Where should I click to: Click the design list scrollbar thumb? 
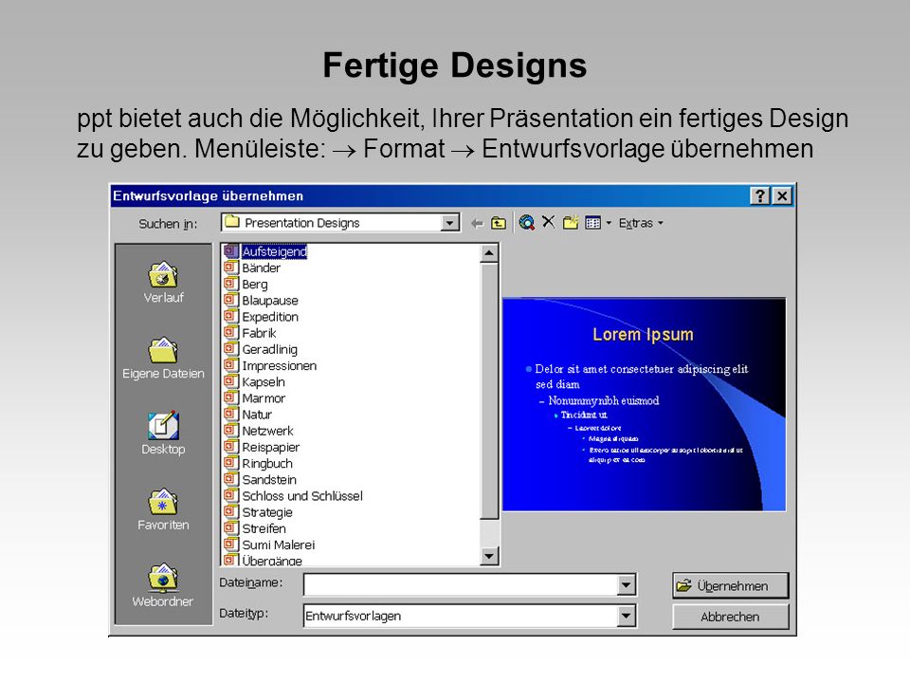(489, 391)
